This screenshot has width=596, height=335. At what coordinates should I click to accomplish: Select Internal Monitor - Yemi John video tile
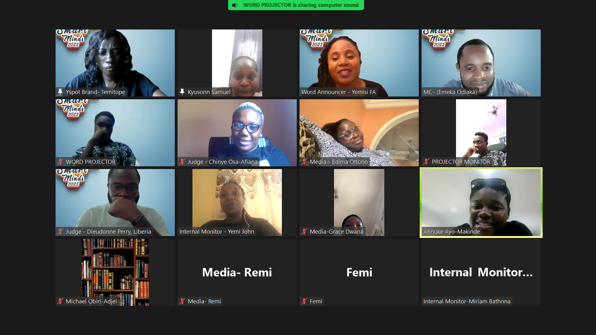click(x=237, y=203)
